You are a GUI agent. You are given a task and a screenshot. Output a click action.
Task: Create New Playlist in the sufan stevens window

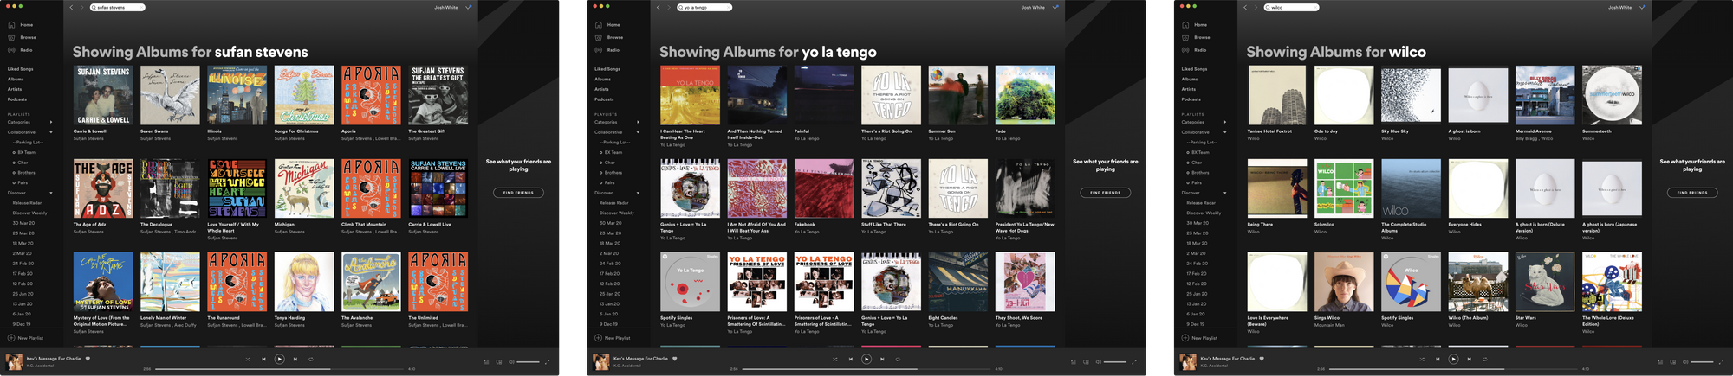(26, 338)
